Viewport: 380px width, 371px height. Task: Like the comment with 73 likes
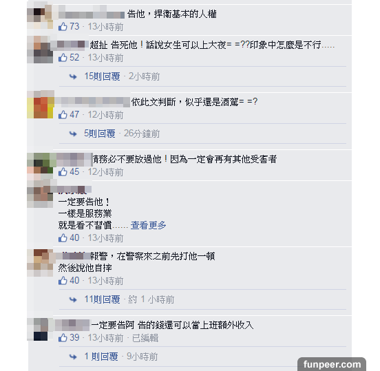(63, 26)
